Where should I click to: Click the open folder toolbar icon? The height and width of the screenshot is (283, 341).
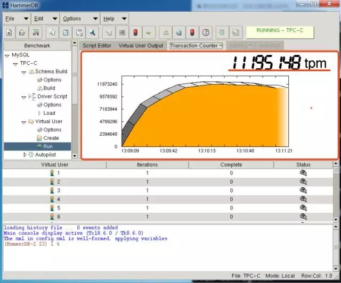point(22,32)
